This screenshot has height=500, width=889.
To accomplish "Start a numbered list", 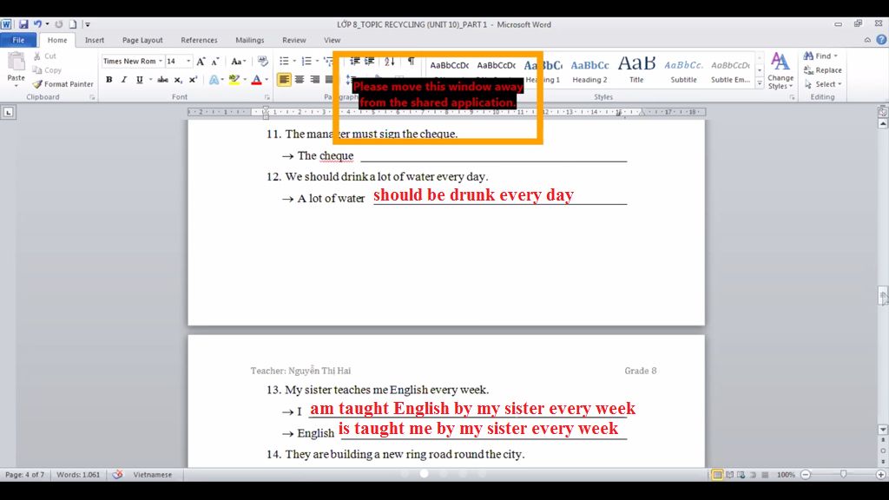I will (x=306, y=62).
